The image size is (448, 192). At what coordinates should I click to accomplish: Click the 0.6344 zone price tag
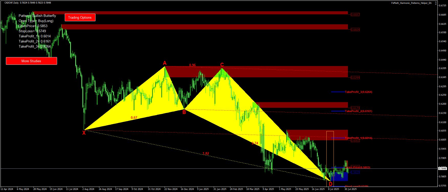coord(355,78)
